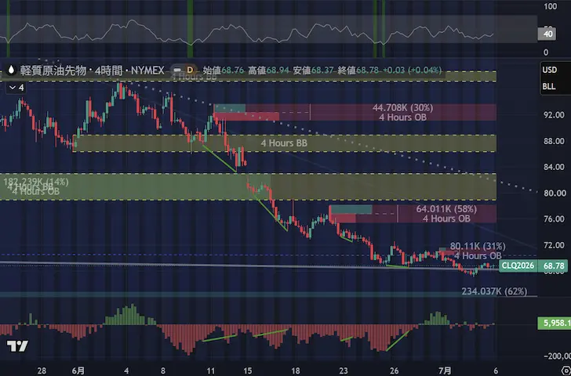
Task: Open the USD currency selector
Action: coord(549,70)
